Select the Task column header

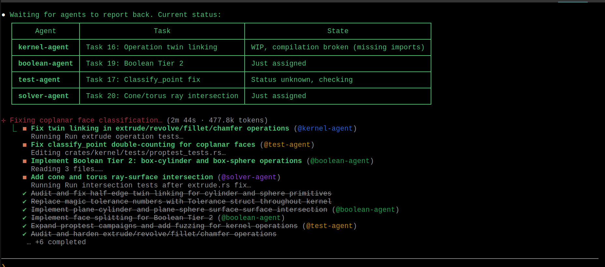[162, 31]
